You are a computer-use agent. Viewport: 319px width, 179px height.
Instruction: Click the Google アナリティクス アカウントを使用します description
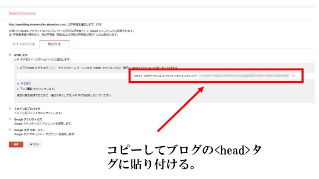coord(43,124)
